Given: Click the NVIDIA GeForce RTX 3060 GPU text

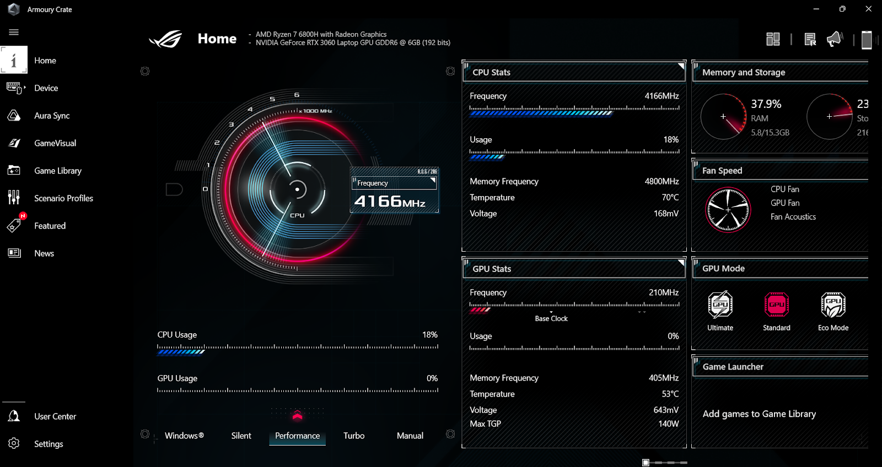Looking at the screenshot, I should point(353,43).
